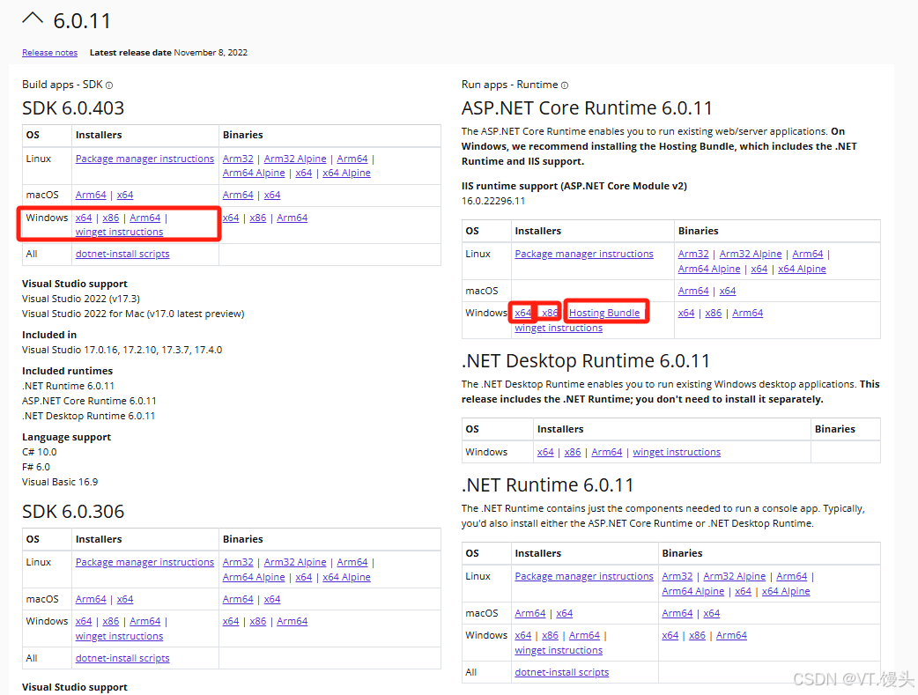
Task: Download .NET Desktop Runtime Windows x86 installer
Action: 573,452
